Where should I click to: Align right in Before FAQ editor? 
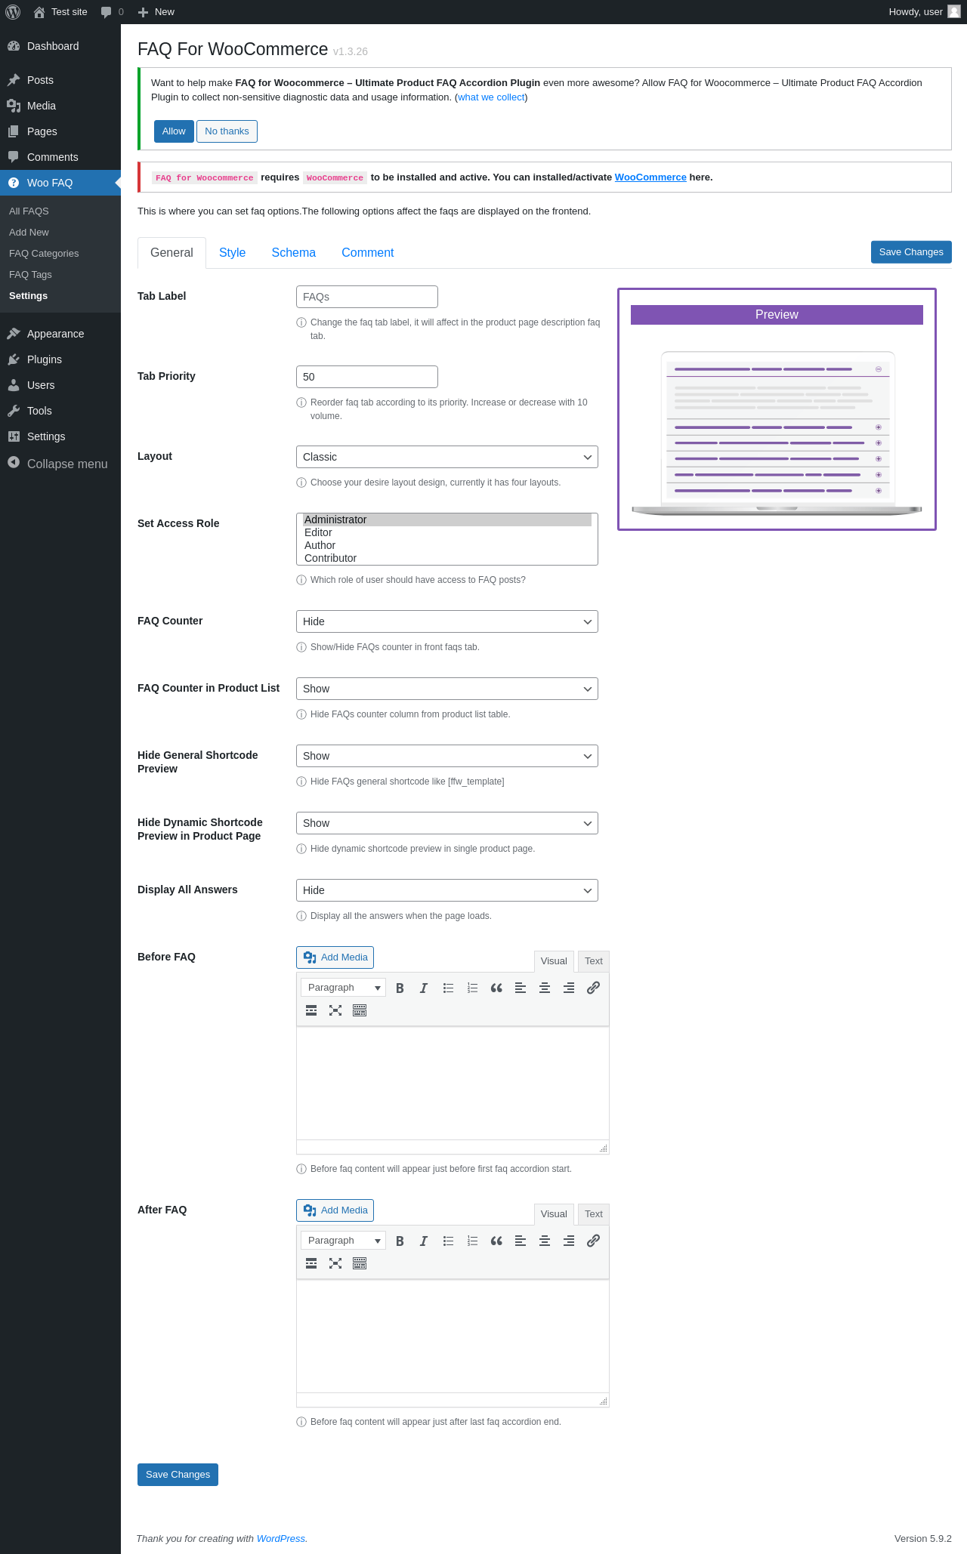pyautogui.click(x=569, y=988)
